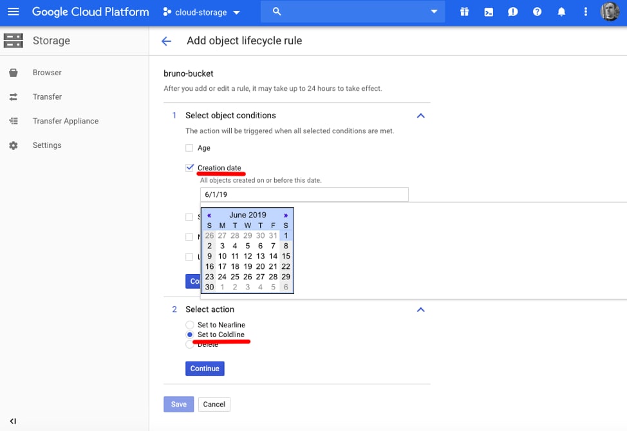Uncheck the Creation date checkbox
The height and width of the screenshot is (431, 627).
(189, 168)
